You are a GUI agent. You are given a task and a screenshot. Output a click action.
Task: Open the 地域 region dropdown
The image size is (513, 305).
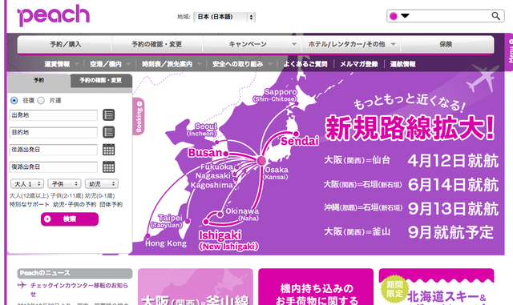[224, 17]
